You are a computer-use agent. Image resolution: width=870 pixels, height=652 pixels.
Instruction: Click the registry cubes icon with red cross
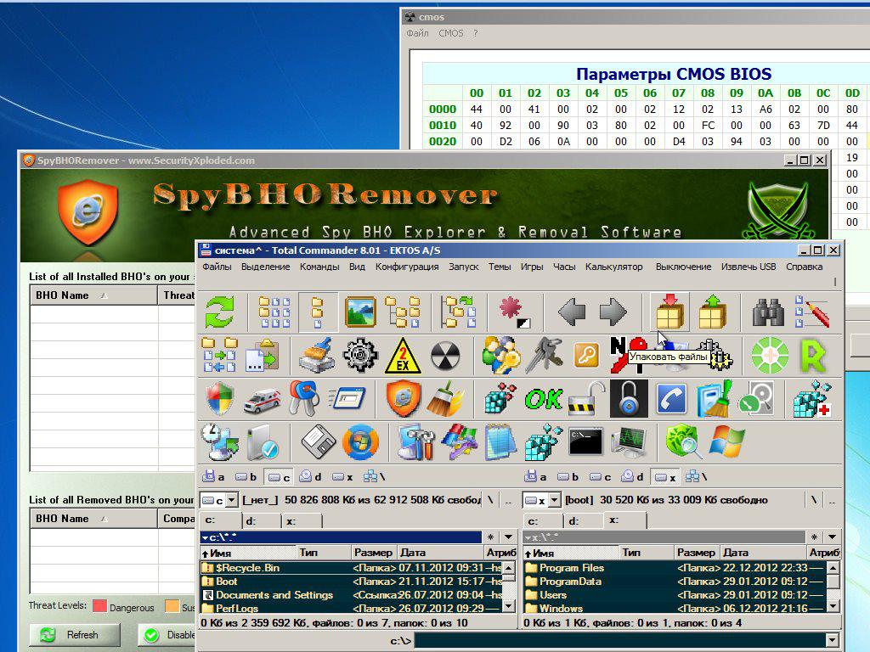[811, 398]
